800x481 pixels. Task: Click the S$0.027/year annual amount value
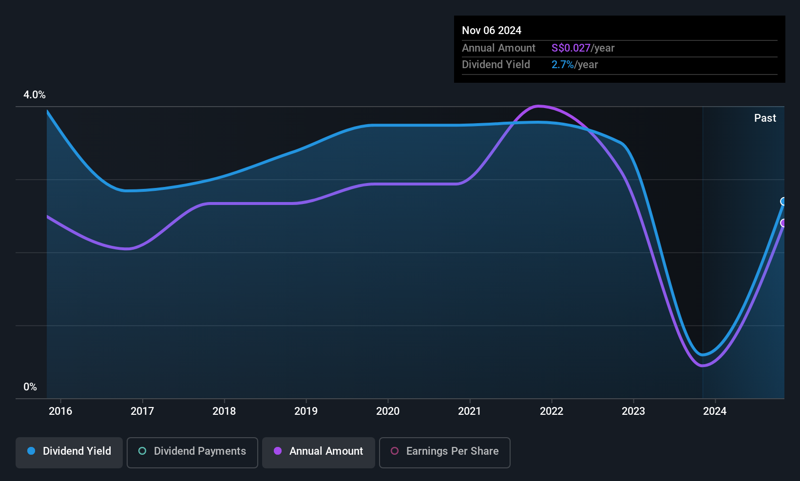coord(583,48)
